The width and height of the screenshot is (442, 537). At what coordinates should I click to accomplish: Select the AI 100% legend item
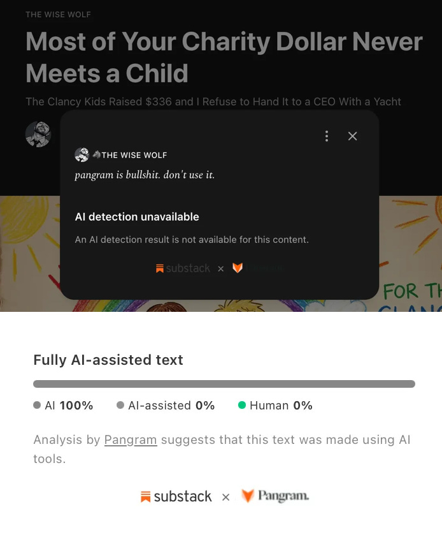coord(63,406)
